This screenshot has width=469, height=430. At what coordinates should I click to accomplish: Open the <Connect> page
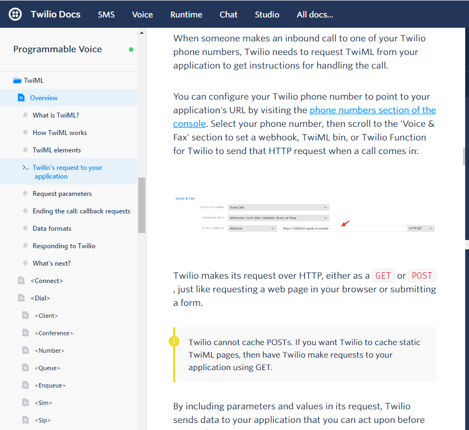[47, 281]
